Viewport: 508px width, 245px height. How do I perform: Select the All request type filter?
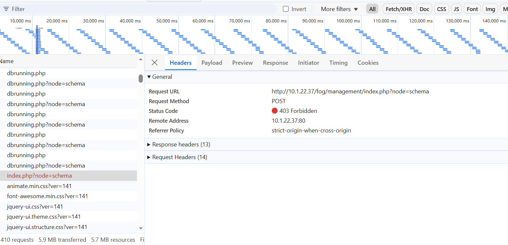coord(372,9)
